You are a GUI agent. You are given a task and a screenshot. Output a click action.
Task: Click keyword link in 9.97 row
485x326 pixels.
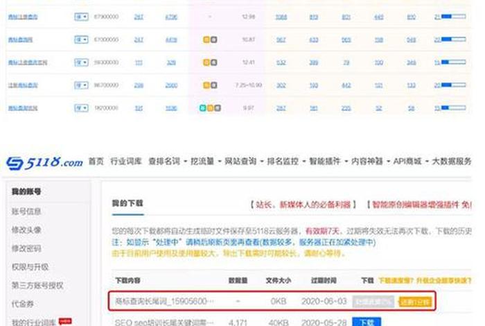coord(23,108)
